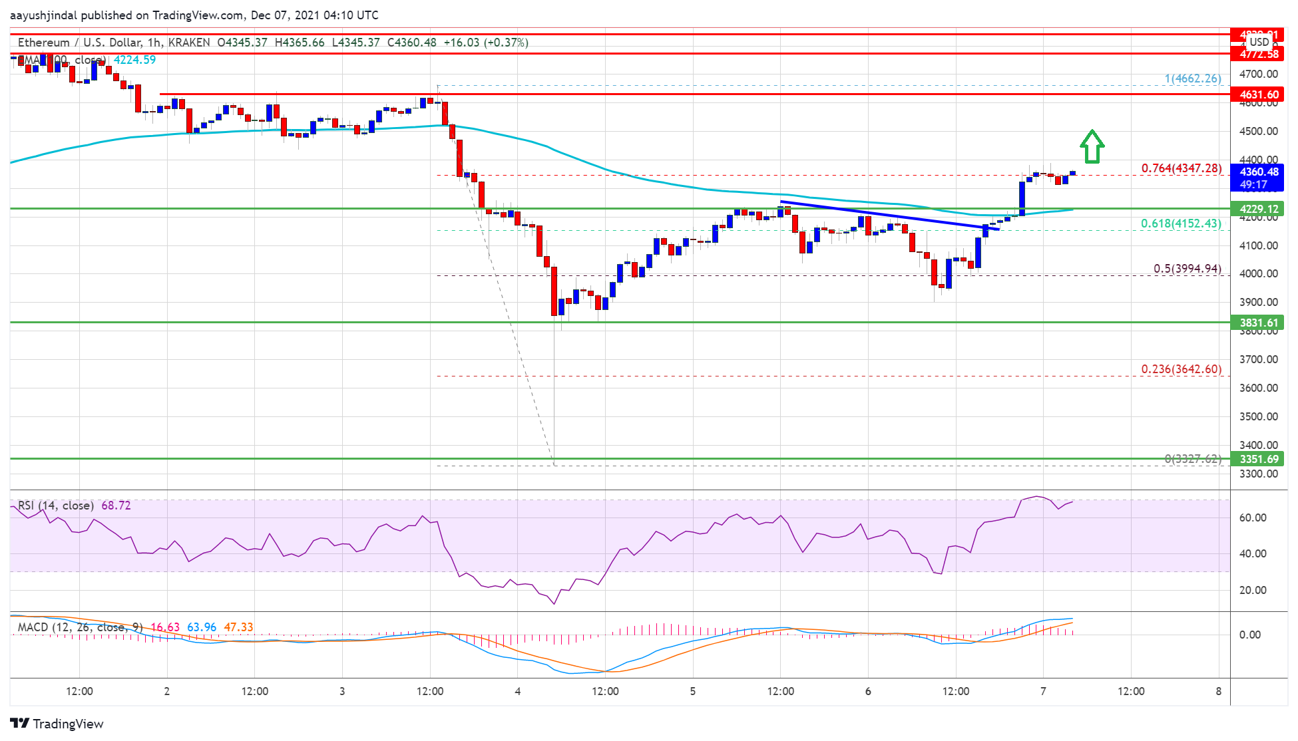Select the green 3831.61 support price tag
Image resolution: width=1298 pixels, height=741 pixels.
point(1258,323)
